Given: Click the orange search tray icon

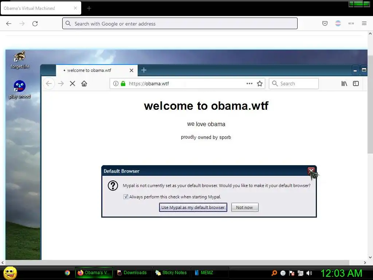Looking at the screenshot, I should pos(274,273).
